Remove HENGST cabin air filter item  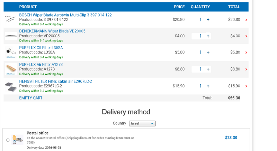coord(246,86)
